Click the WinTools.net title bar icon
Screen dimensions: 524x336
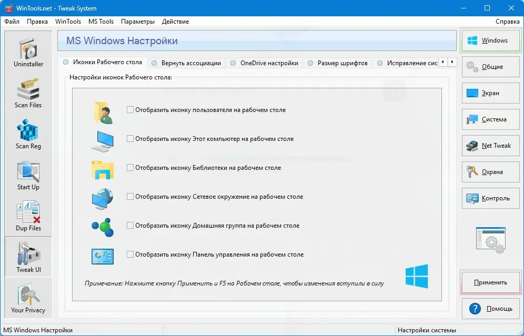(x=9, y=8)
